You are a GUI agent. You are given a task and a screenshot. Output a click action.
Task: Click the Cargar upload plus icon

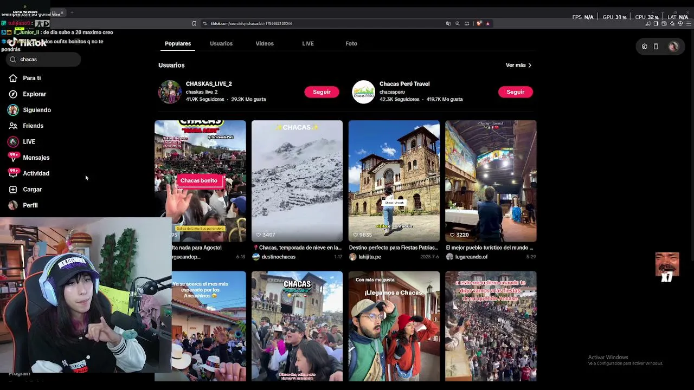pos(13,190)
